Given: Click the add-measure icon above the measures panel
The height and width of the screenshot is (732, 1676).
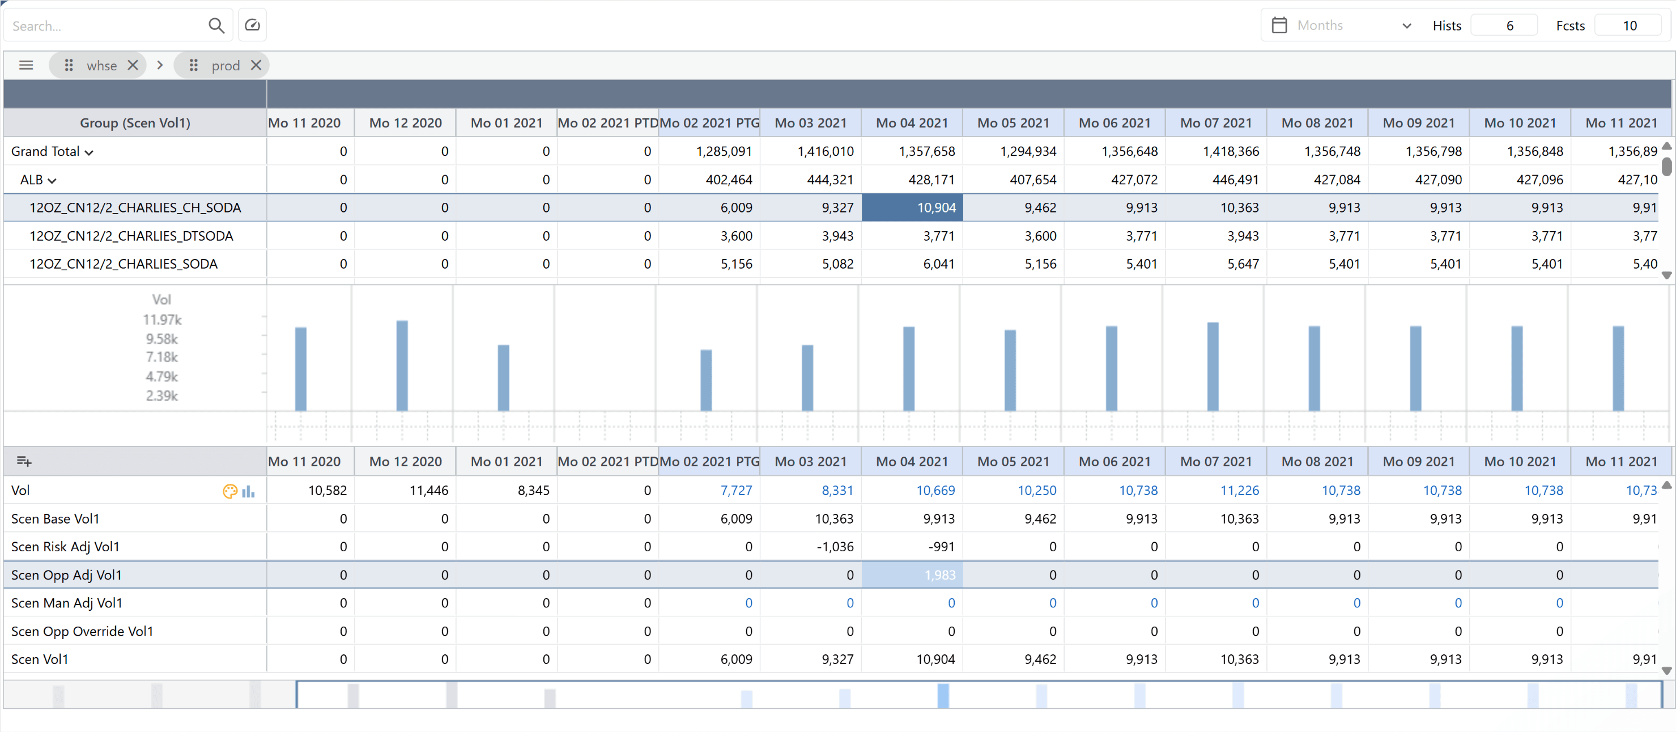Looking at the screenshot, I should [x=24, y=461].
